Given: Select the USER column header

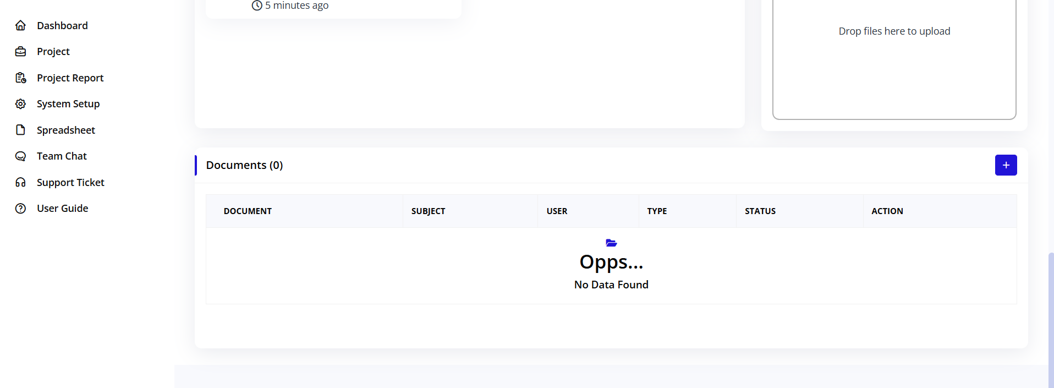Looking at the screenshot, I should [x=557, y=211].
